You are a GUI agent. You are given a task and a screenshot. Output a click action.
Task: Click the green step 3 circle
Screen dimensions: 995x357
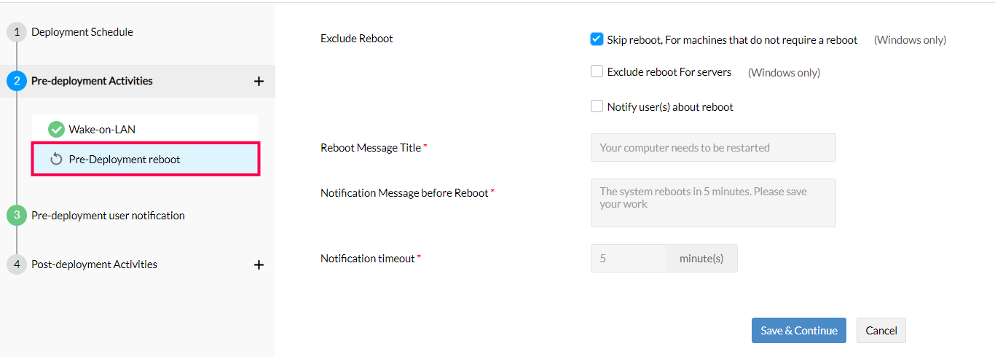point(17,216)
